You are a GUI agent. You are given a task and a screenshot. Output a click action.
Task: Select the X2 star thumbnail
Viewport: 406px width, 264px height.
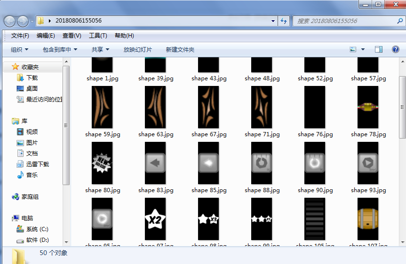click(155, 219)
